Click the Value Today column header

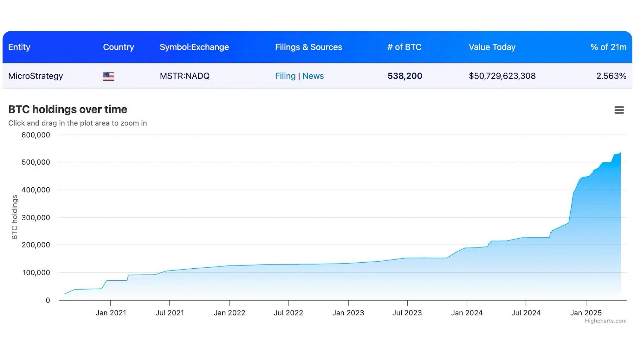(x=492, y=47)
